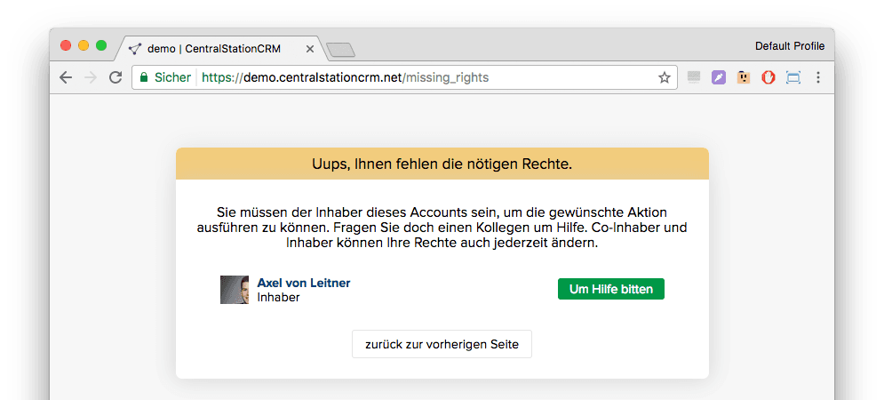Open the AdBlock stop-hand extension
This screenshot has width=884, height=400.
[769, 77]
